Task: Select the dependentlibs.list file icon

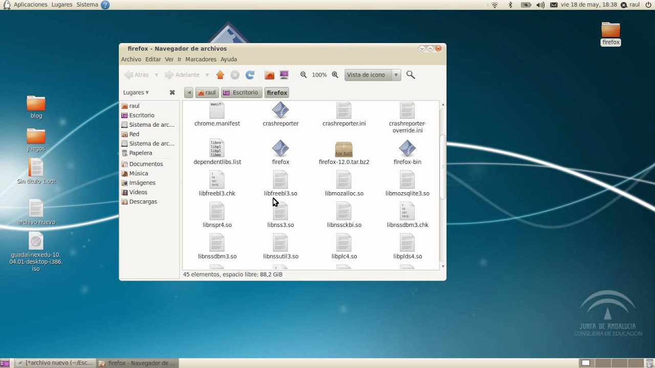Action: [x=217, y=148]
